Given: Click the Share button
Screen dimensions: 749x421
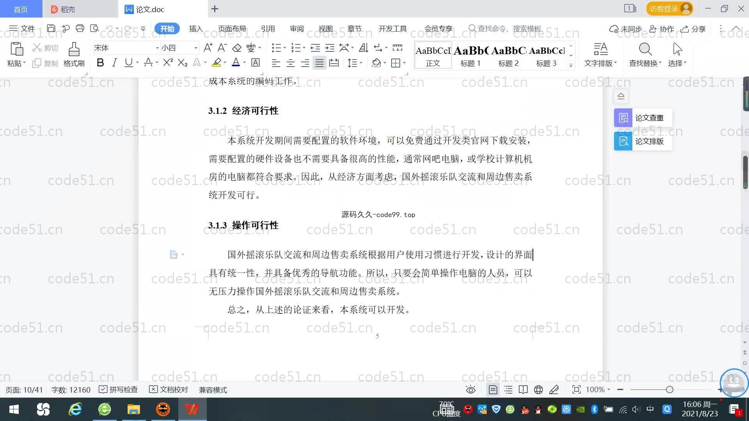Looking at the screenshot, I should click(693, 29).
